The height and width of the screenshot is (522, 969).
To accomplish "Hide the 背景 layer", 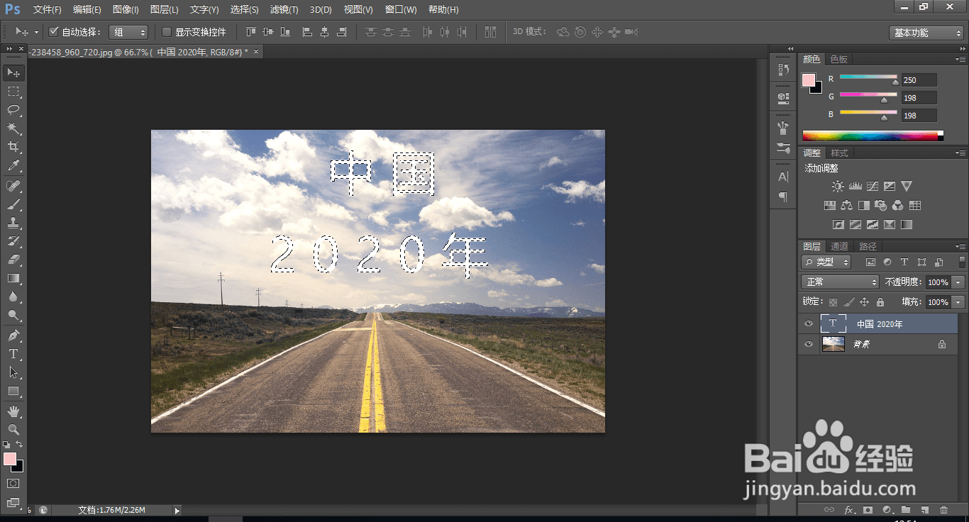I will pyautogui.click(x=809, y=344).
